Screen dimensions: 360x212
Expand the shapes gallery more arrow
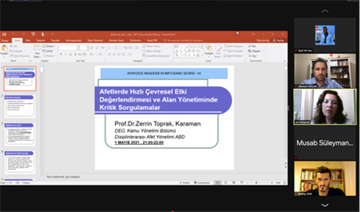[202, 55]
